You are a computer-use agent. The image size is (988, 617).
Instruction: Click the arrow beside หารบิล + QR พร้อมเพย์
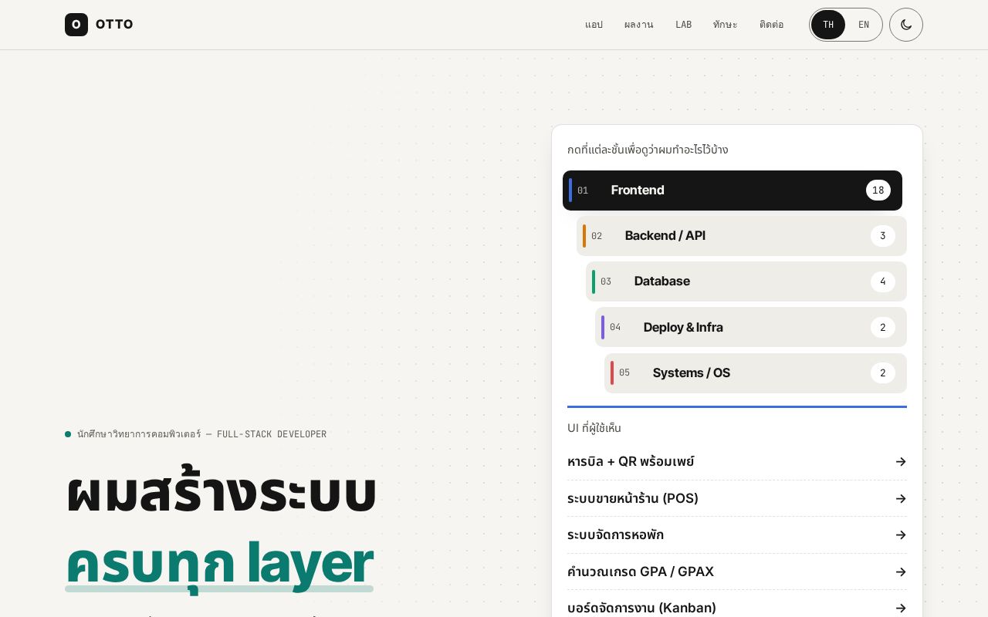coord(901,461)
